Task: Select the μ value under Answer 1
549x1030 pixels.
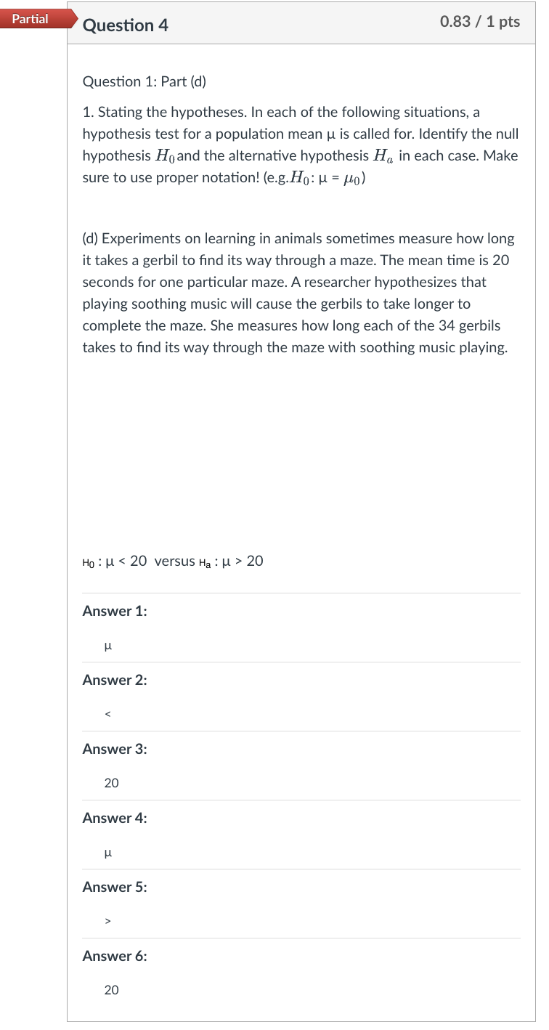Action: [107, 644]
